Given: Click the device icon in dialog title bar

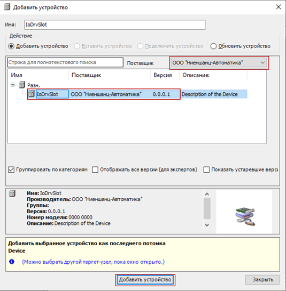Looking at the screenshot, I should (7, 7).
